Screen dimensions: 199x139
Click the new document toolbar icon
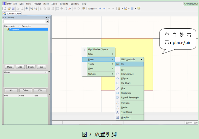5,9
